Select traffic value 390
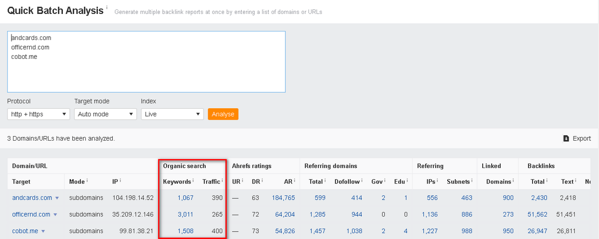599x239 pixels. pos(217,198)
